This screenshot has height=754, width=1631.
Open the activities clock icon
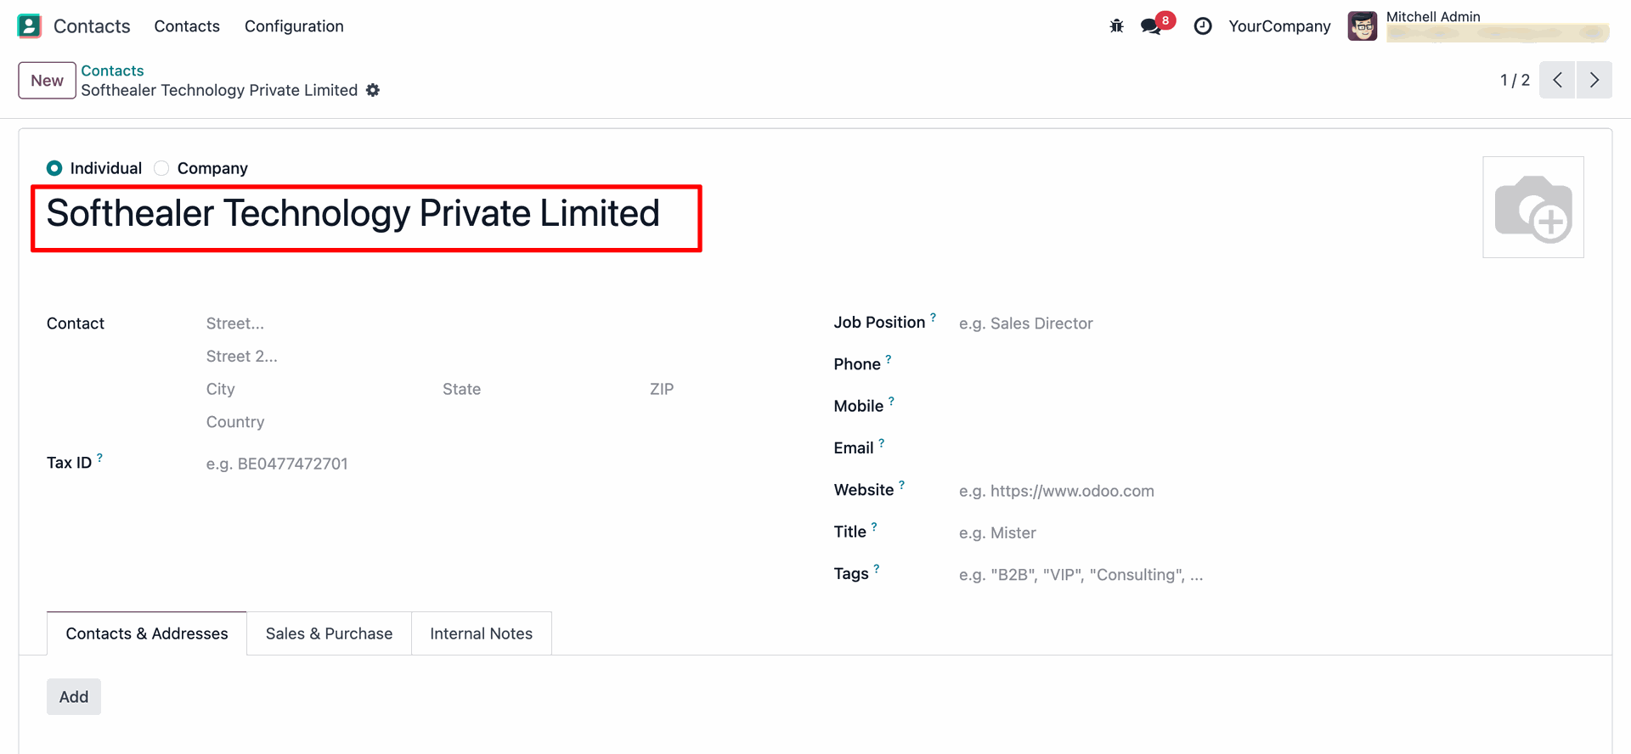1203,26
